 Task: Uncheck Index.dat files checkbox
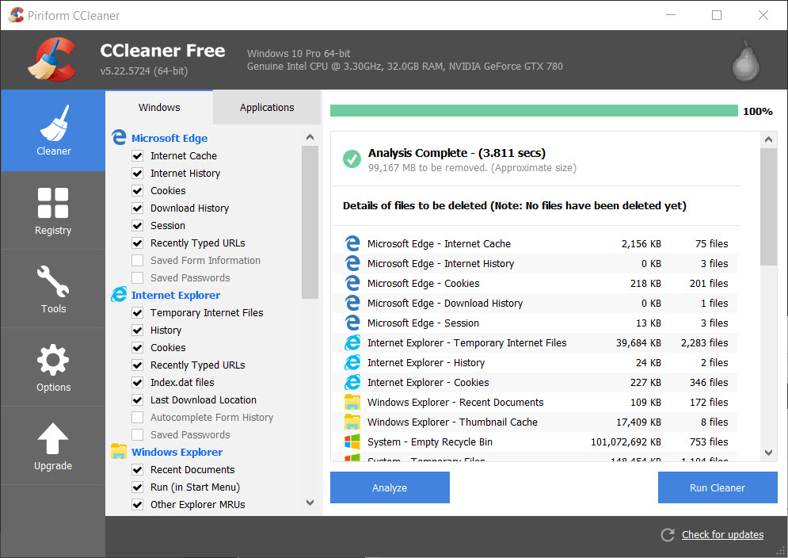pos(137,382)
